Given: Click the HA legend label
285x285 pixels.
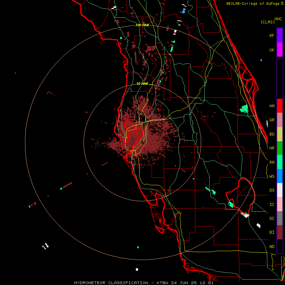Looking at the screenshot, I should click(272, 106).
